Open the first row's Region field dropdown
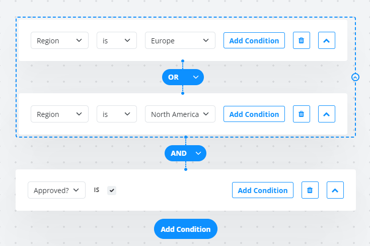Screen dimensions: 370x246 [59, 40]
